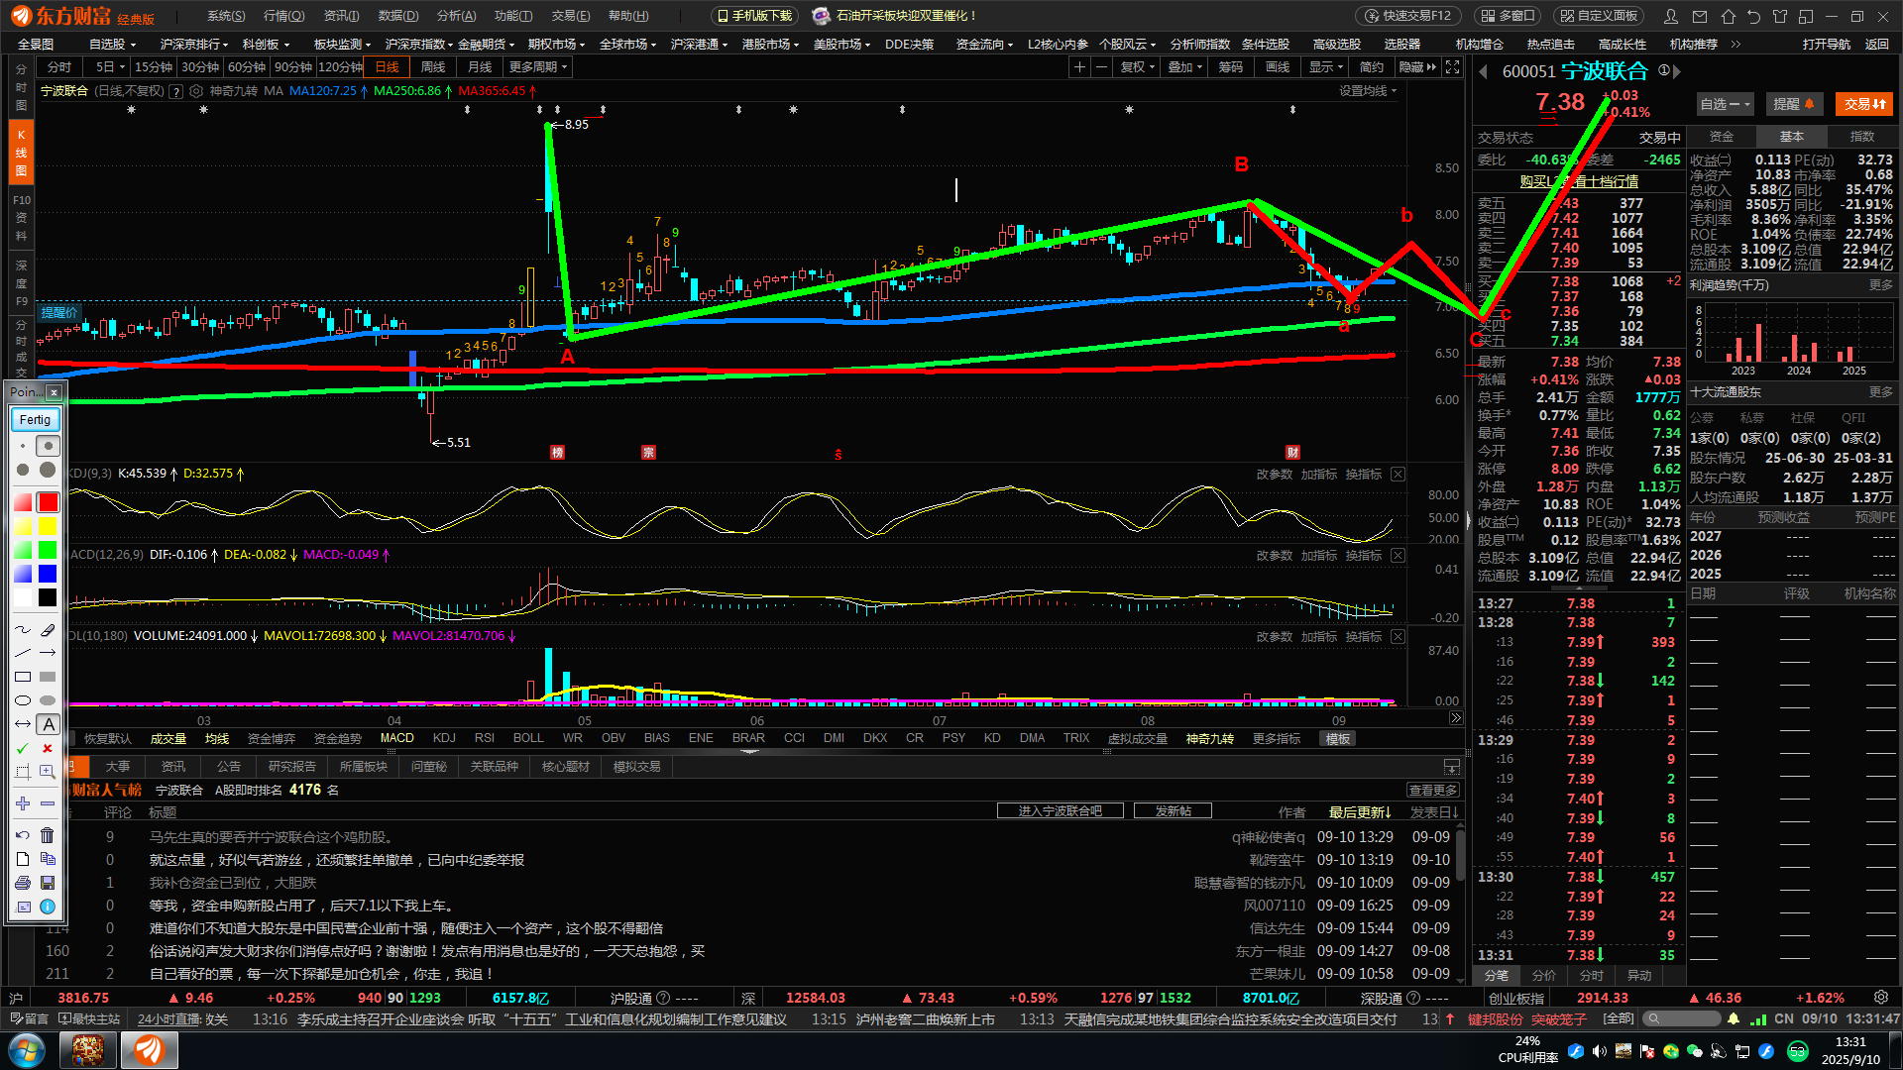
Task: Click the Windows Start orb
Action: point(27,1050)
